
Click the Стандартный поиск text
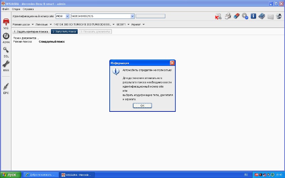pyautogui.click(x=52, y=42)
